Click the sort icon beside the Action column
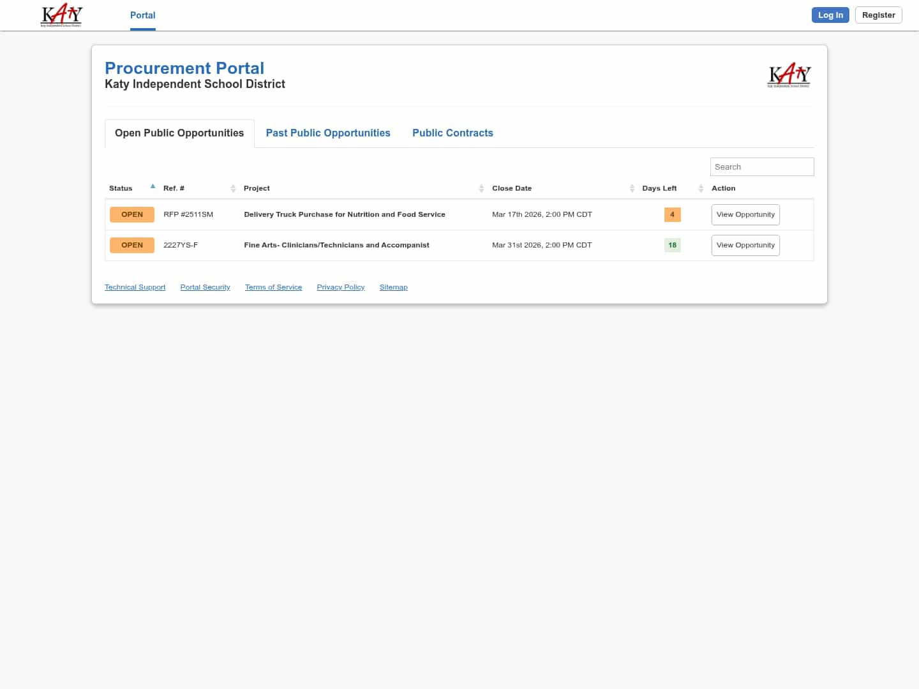 (701, 188)
